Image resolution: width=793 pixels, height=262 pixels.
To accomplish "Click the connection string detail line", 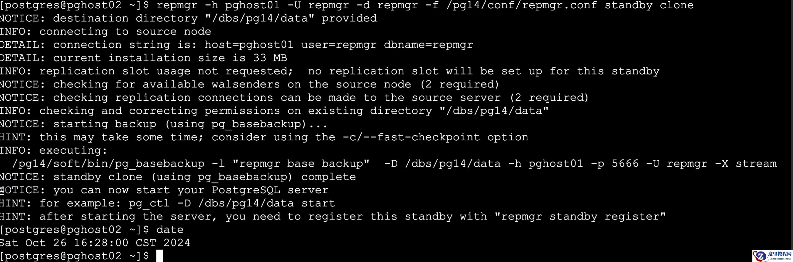I will pos(263,45).
